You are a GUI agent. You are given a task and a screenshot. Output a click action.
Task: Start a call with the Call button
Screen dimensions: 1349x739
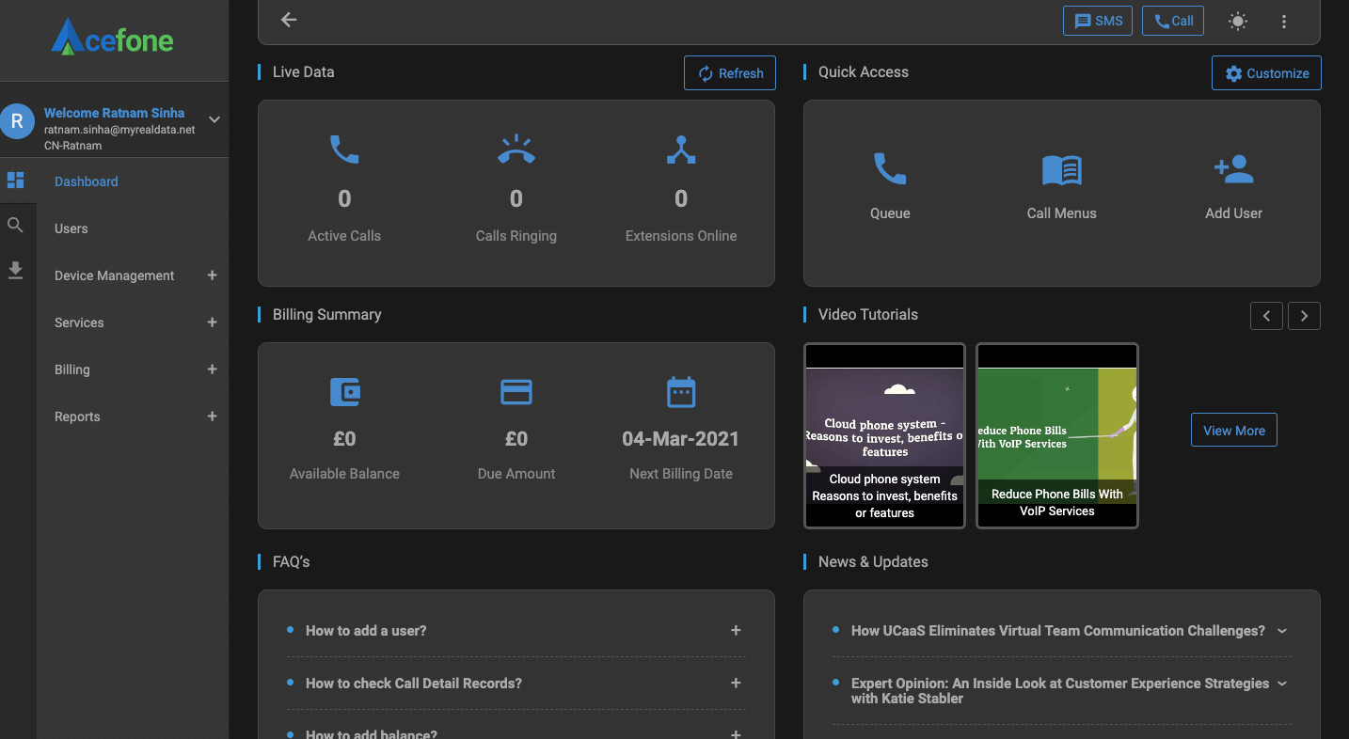(x=1173, y=21)
